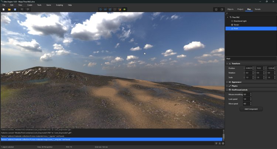
Task: Switch to the Project tab
Action: click(240, 9)
